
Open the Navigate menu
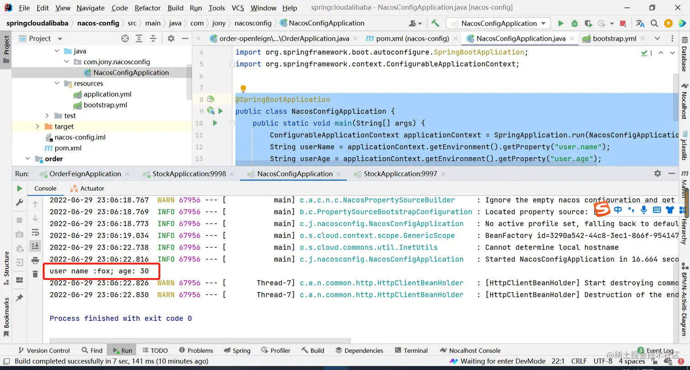point(90,8)
